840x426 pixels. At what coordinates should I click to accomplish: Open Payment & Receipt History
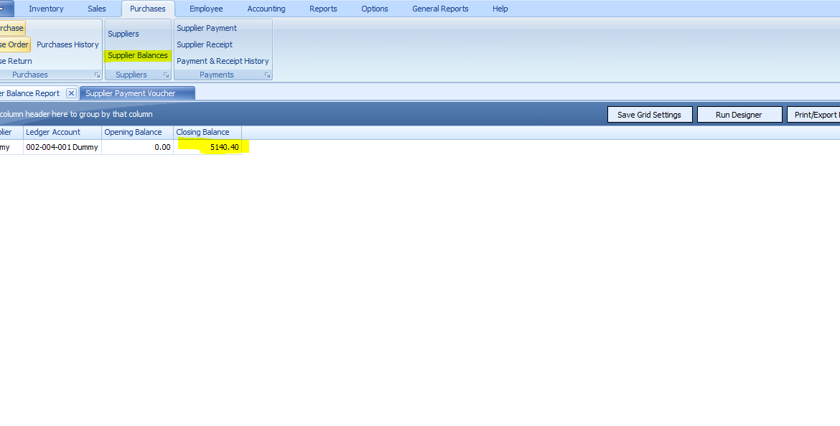tap(223, 61)
